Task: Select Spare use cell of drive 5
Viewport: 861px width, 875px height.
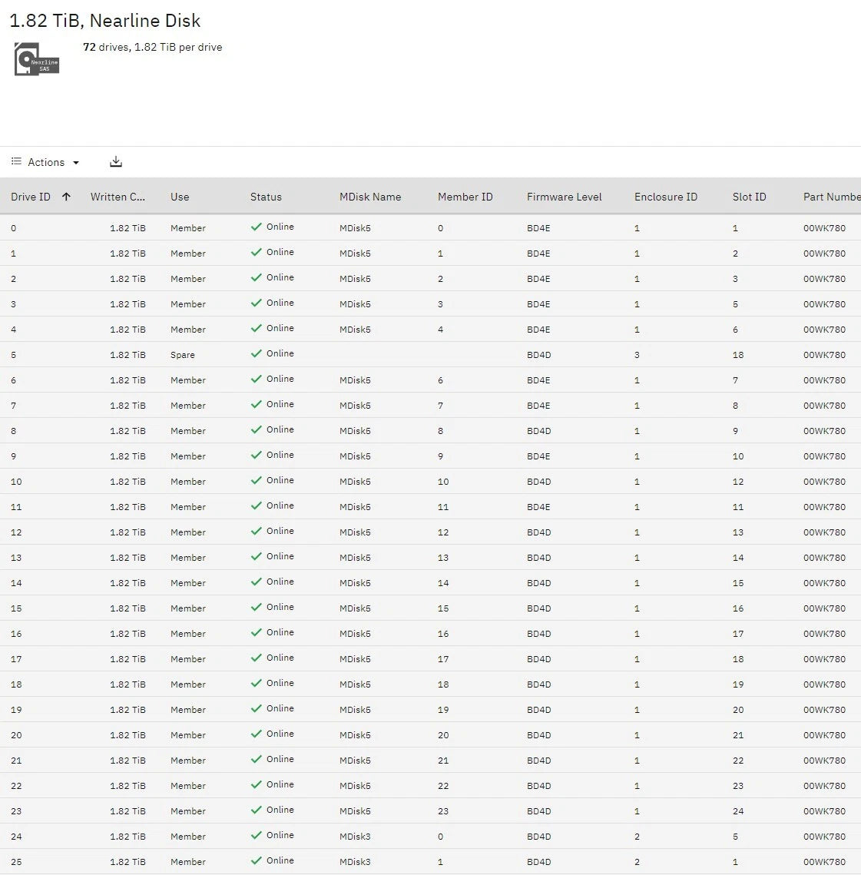Action: [183, 355]
